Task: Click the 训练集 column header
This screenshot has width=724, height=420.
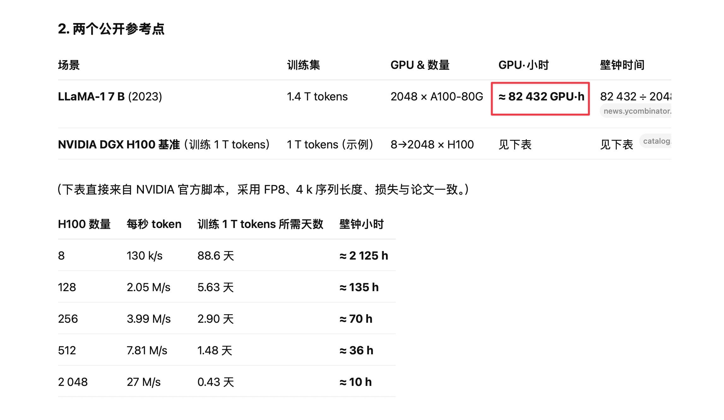Action: click(303, 65)
